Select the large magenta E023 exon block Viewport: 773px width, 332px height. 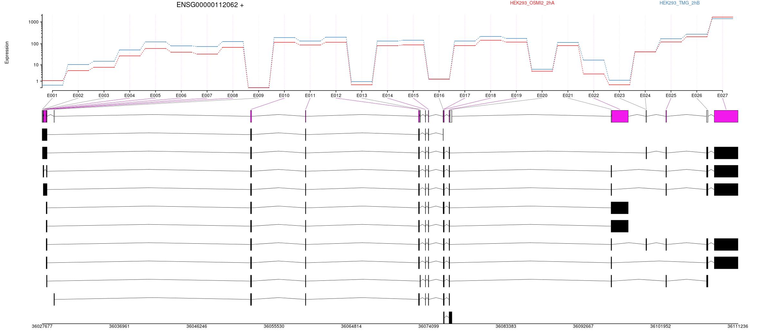(620, 116)
